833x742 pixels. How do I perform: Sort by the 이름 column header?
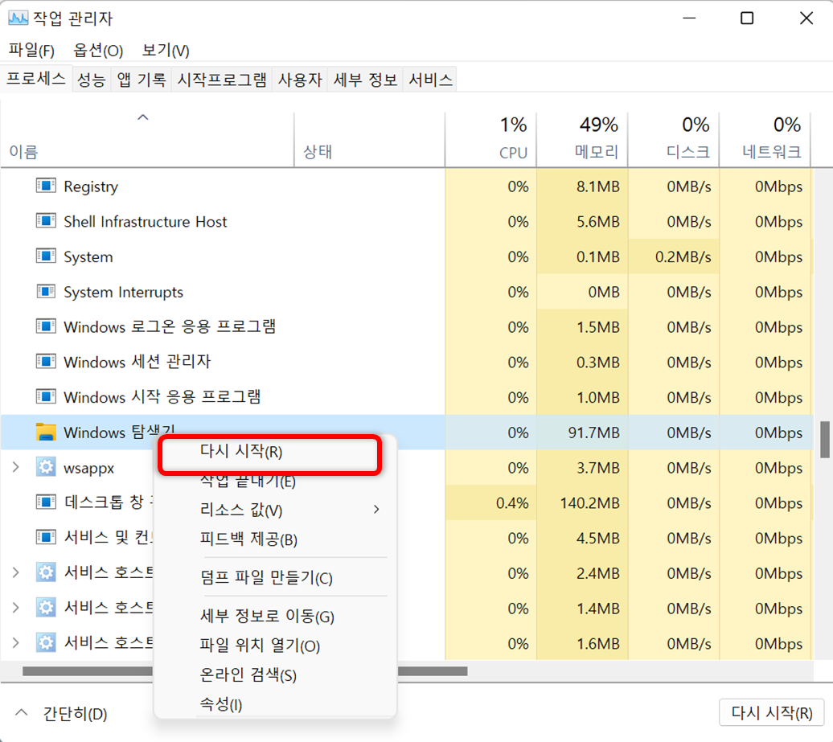pyautogui.click(x=147, y=140)
